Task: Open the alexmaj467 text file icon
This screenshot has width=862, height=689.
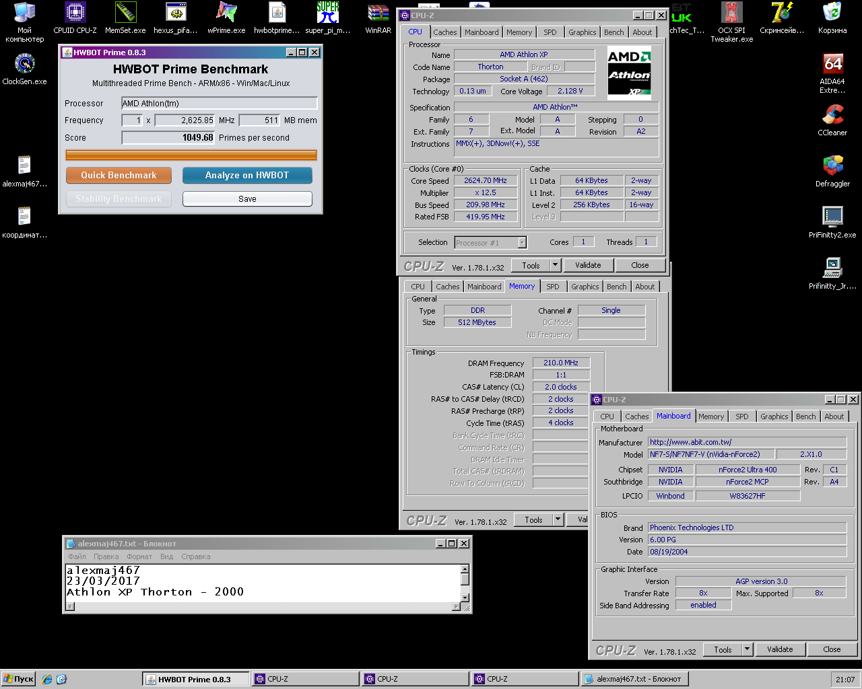Action: coord(24,172)
